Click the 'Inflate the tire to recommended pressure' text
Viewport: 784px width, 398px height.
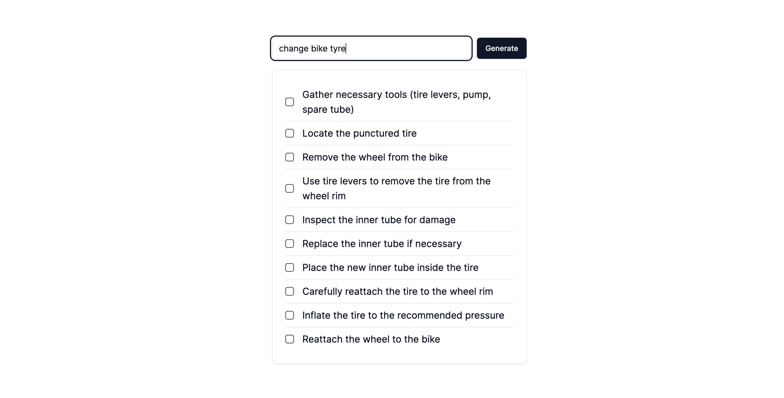pyautogui.click(x=403, y=315)
